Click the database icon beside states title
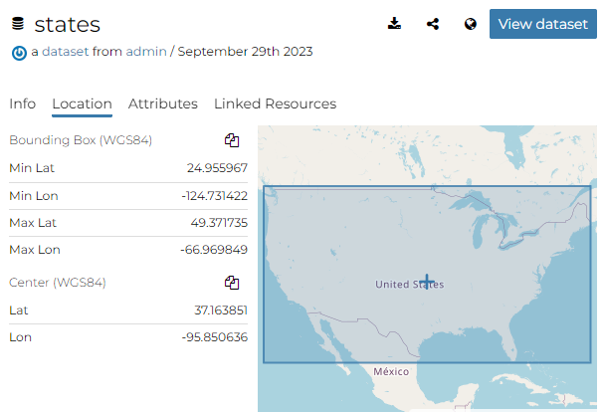 [x=19, y=25]
